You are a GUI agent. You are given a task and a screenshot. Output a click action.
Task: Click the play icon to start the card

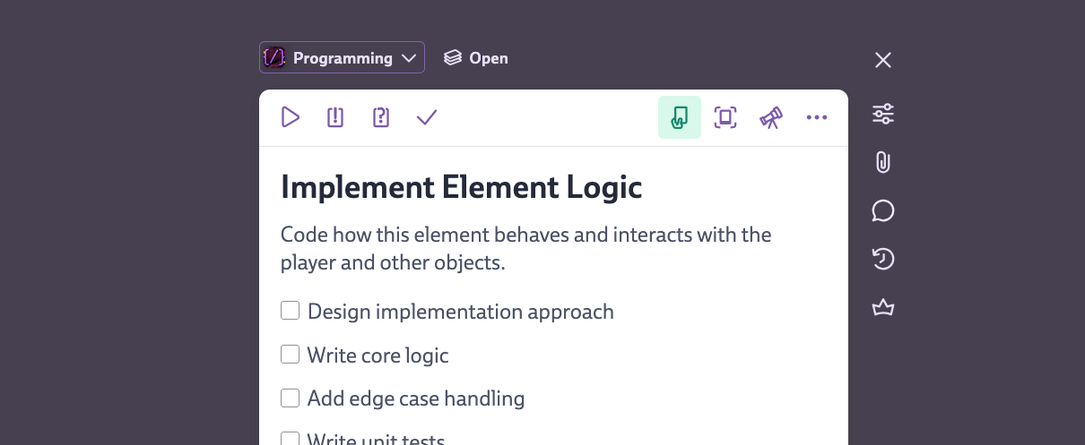click(290, 117)
